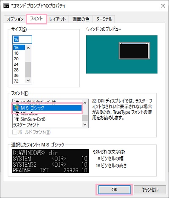169x198 pixels.
Task: Click font list scroll up arrow
Action: pyautogui.click(x=85, y=103)
